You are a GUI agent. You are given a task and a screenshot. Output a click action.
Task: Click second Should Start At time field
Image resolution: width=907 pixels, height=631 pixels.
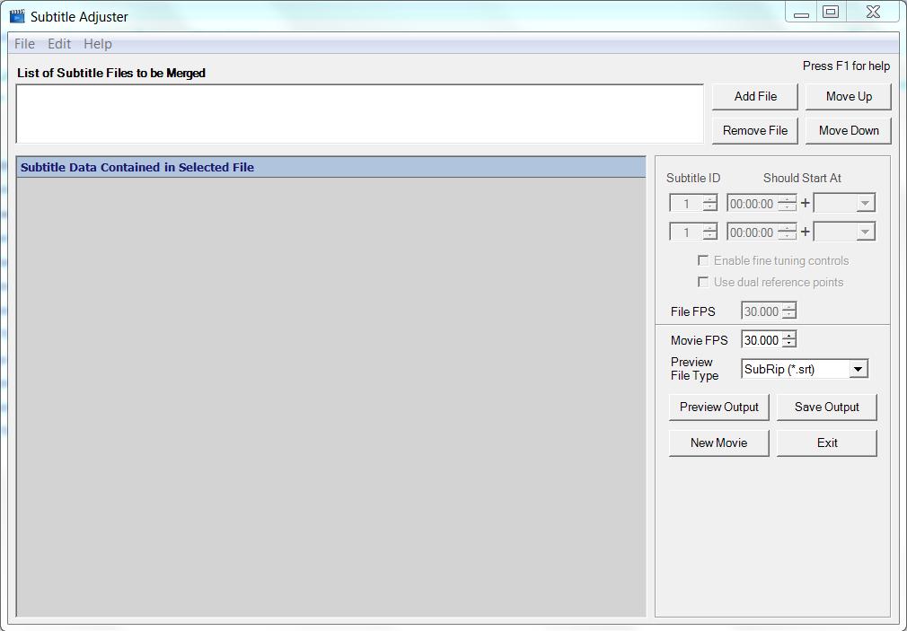(752, 232)
